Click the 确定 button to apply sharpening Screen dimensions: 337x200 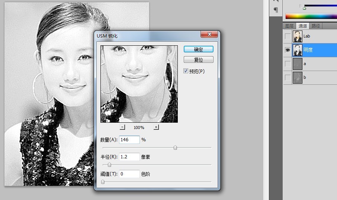click(x=198, y=49)
